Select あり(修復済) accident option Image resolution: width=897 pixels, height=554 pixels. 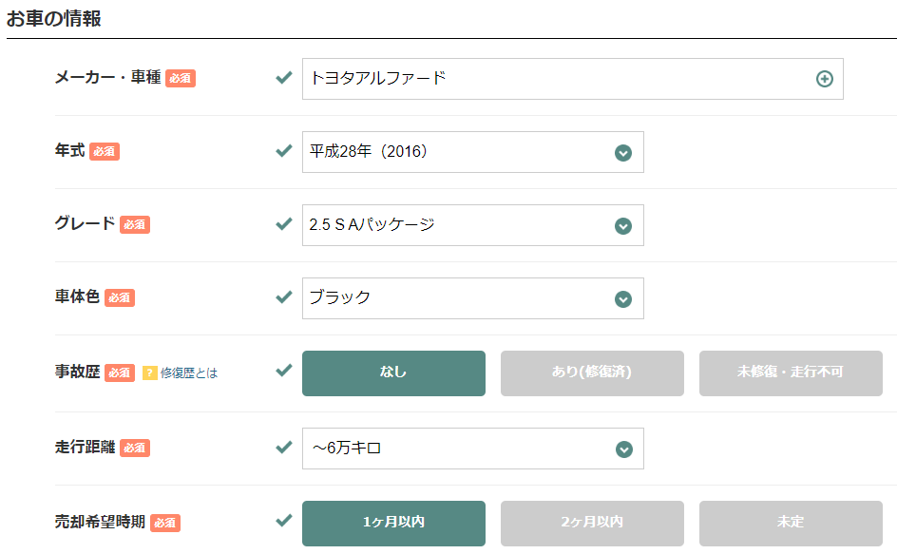592,373
